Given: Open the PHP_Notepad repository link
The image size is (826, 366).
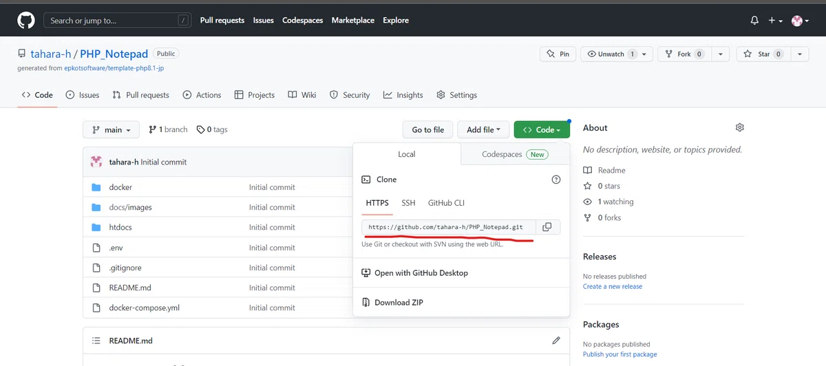Looking at the screenshot, I should pyautogui.click(x=115, y=54).
